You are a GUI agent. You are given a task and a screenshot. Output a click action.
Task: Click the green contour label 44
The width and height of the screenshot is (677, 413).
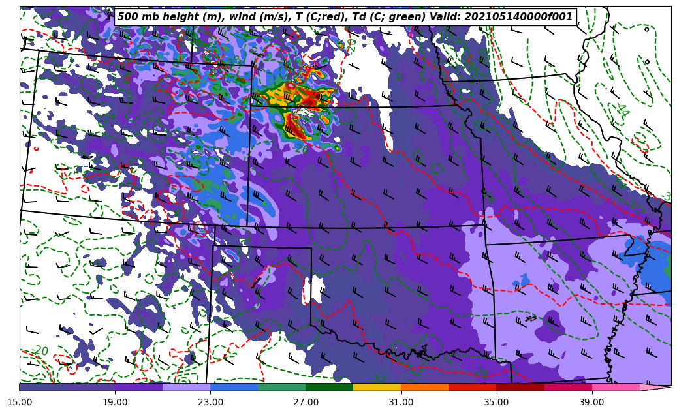pyautogui.click(x=622, y=110)
